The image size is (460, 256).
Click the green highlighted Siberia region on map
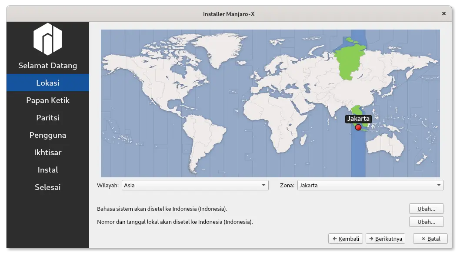[350, 60]
